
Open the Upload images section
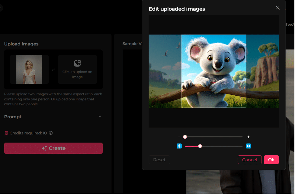[21, 44]
